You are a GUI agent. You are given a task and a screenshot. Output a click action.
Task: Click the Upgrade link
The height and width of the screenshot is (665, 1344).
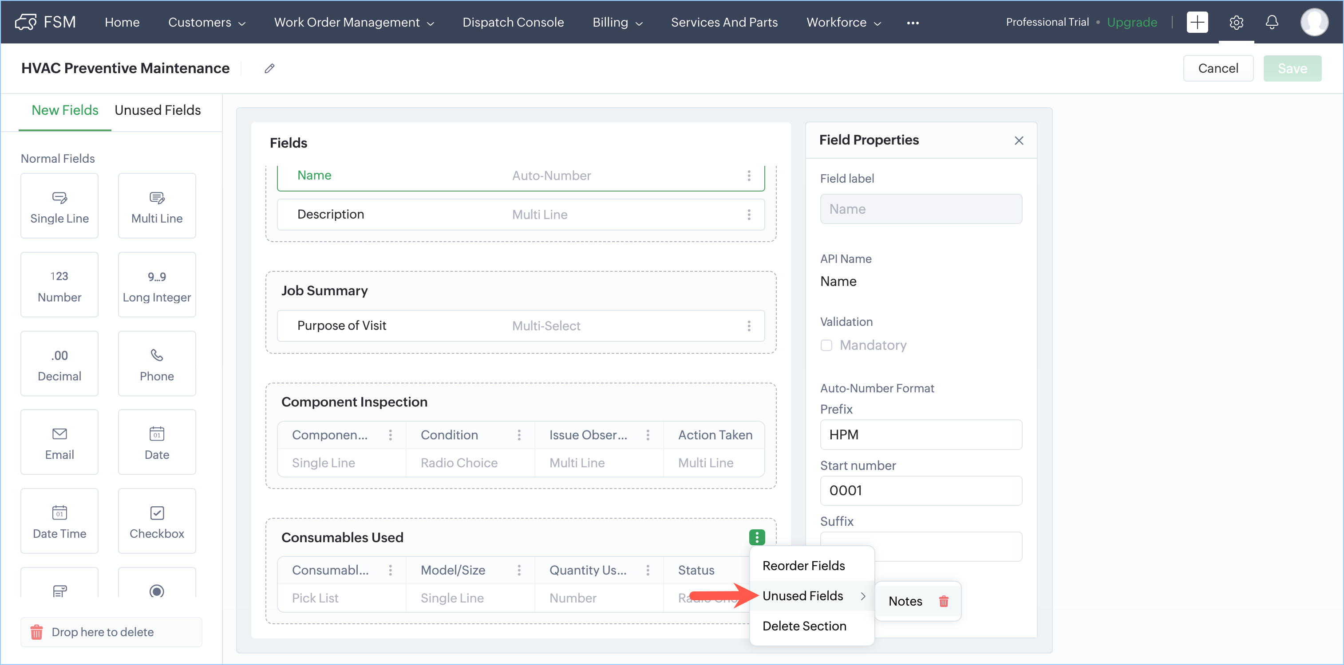click(1132, 23)
